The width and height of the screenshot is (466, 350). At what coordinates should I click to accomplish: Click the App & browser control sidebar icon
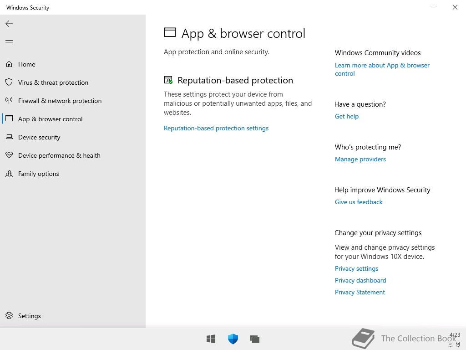pyautogui.click(x=9, y=119)
